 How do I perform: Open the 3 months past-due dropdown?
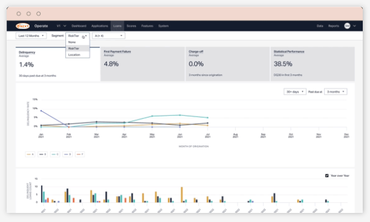336,92
